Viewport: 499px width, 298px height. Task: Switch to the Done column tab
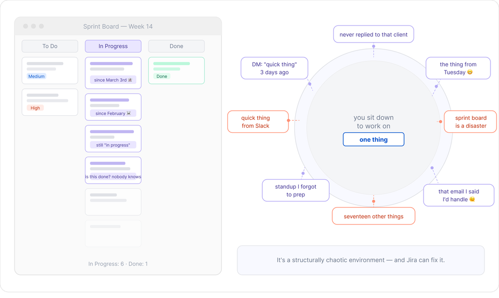pos(176,46)
